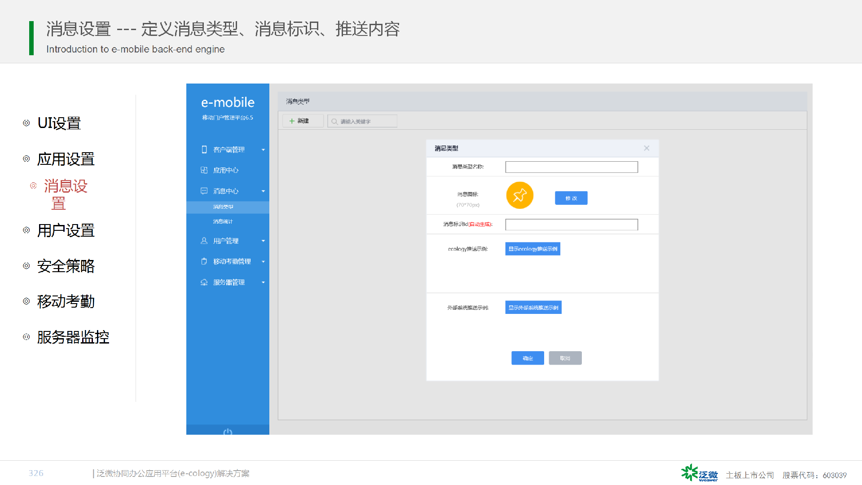Confirm with the 确定 button

pos(528,358)
